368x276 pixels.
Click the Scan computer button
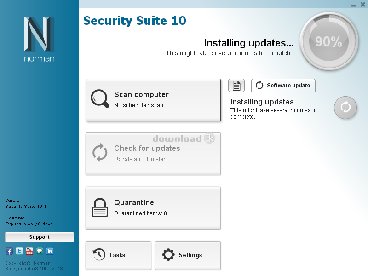point(153,100)
